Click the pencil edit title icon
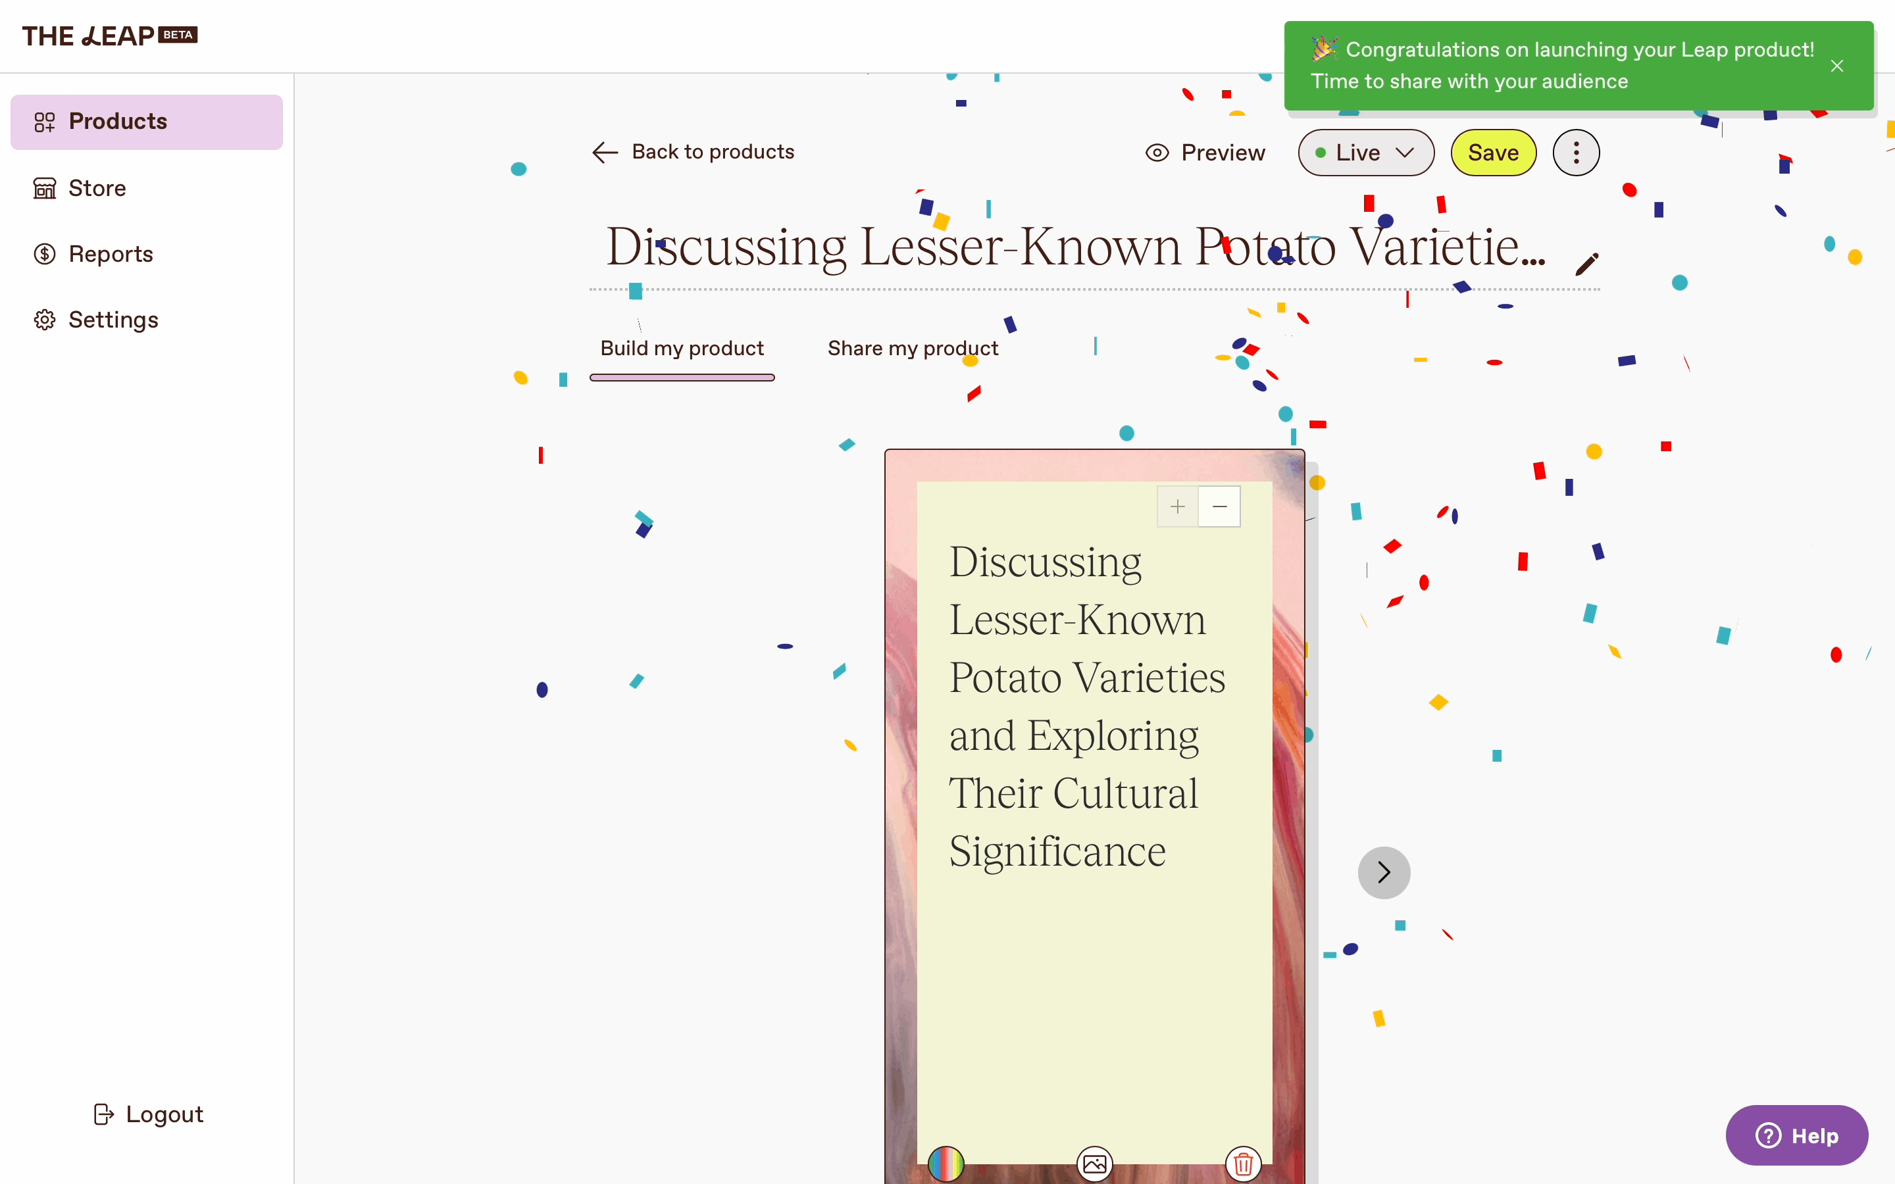The height and width of the screenshot is (1184, 1895). point(1586,264)
